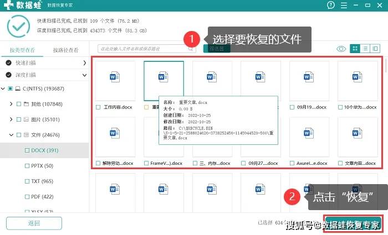Switch to detail pane view icon
The image size is (388, 235).
tap(375, 49)
